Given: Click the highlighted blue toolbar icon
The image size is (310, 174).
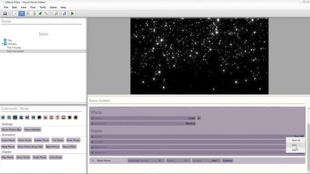Looking at the screenshot, I should point(21,14).
